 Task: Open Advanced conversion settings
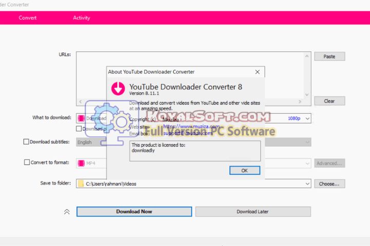329,163
